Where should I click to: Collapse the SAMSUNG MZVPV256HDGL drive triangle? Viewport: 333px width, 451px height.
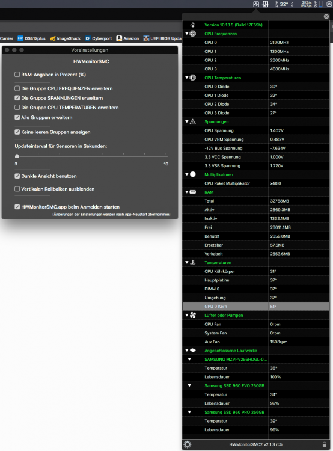coord(189,359)
